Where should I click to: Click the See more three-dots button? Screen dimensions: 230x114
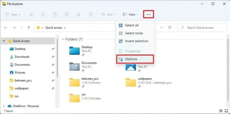point(148,14)
